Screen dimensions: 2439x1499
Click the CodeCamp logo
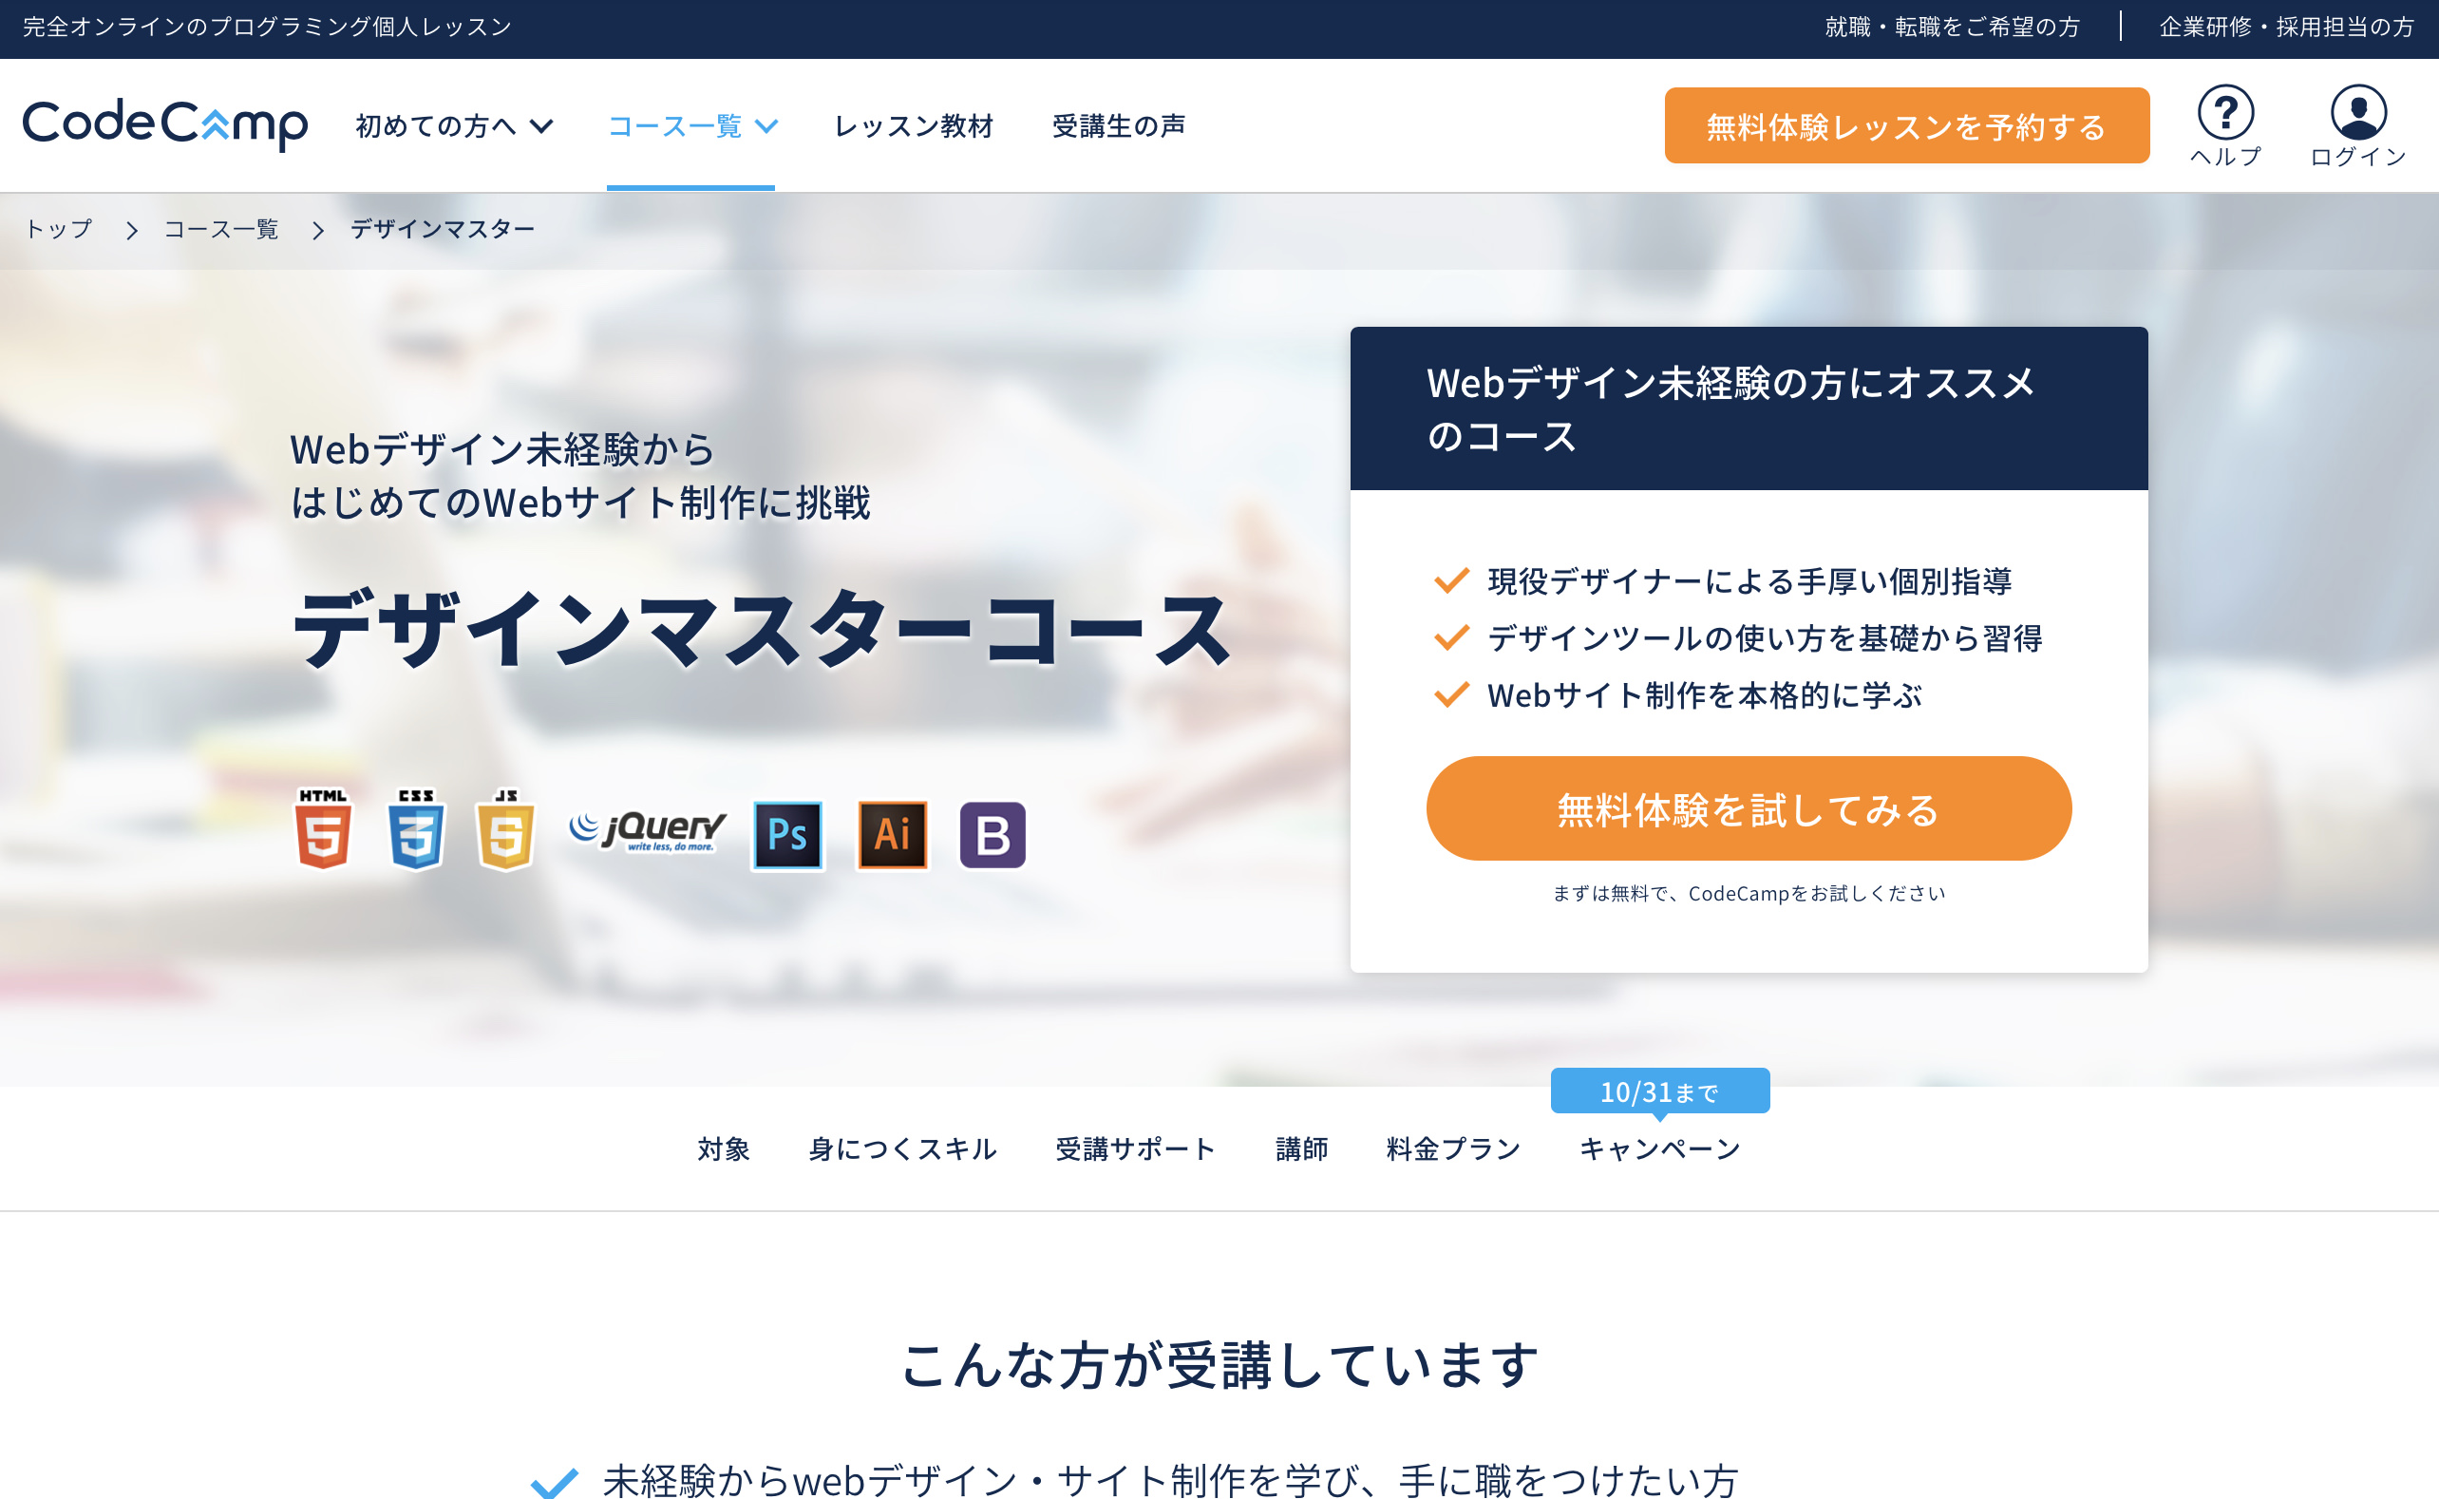tap(165, 123)
